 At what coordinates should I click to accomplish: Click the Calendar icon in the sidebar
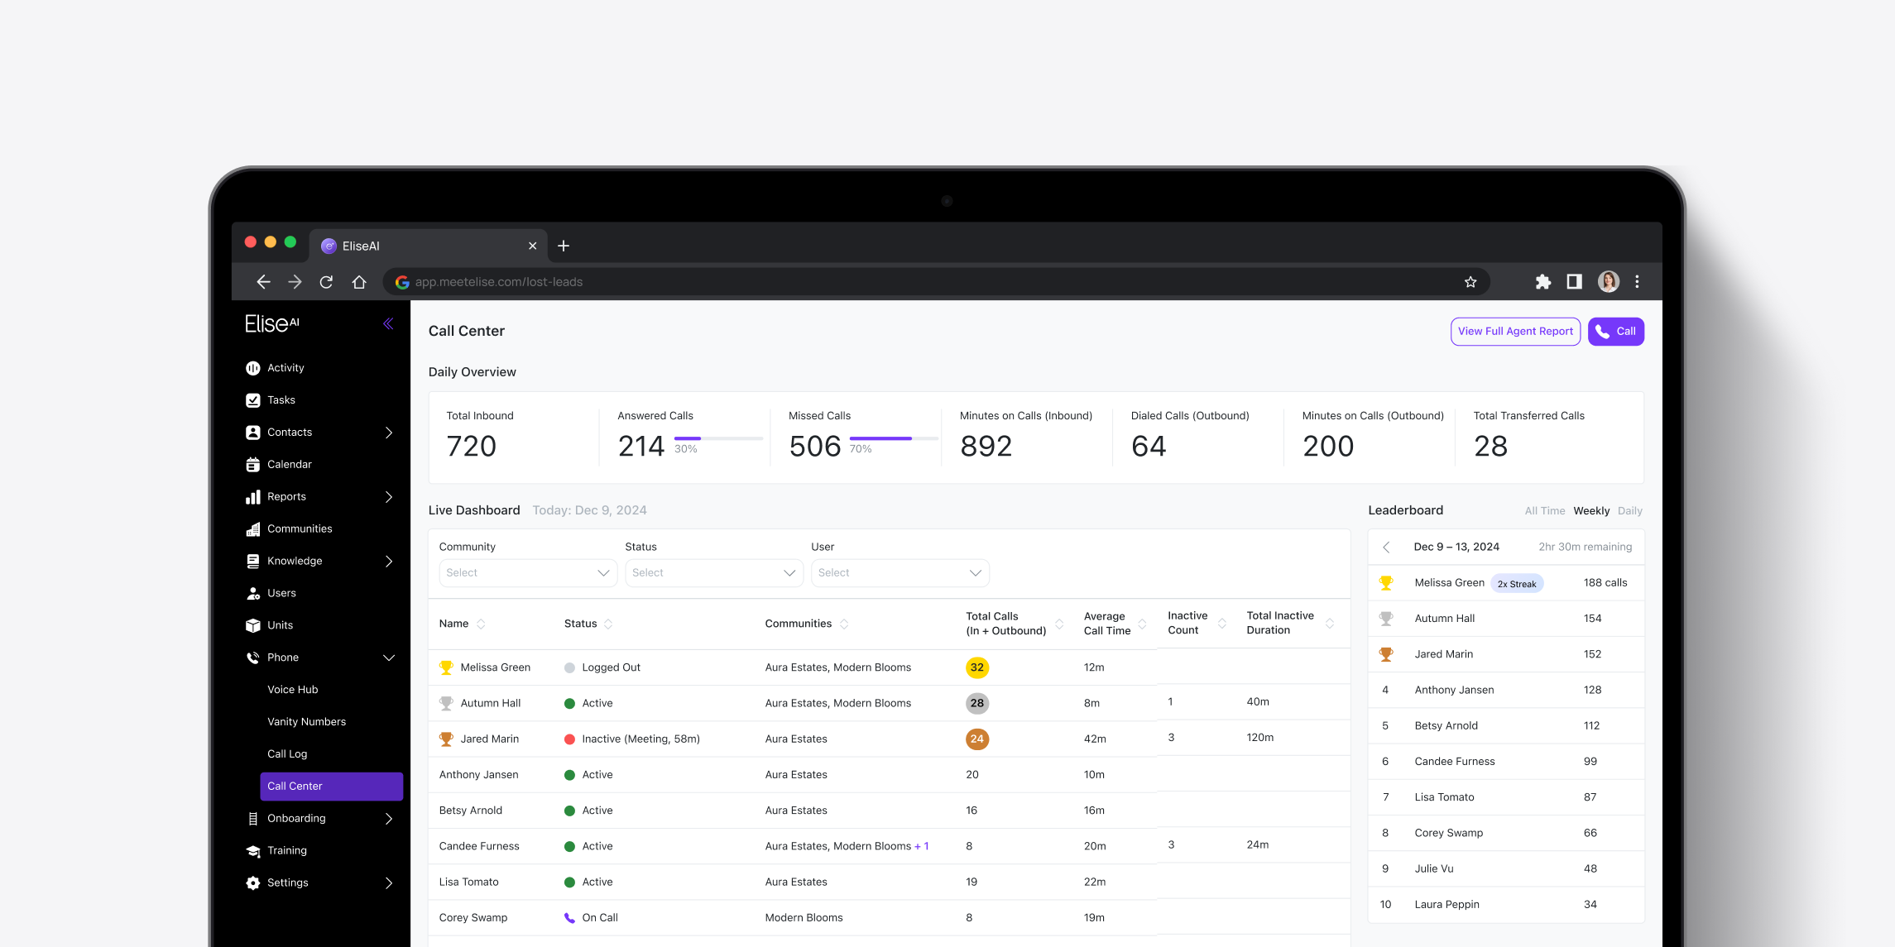253,465
